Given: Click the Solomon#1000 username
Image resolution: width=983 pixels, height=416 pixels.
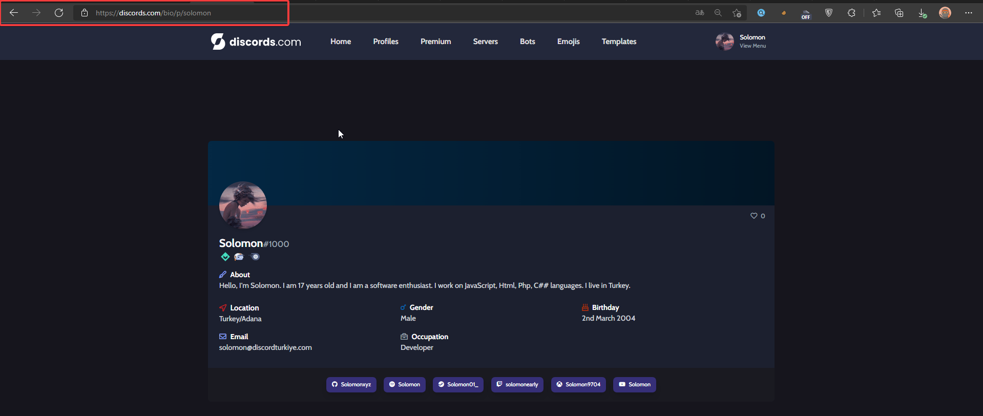Looking at the screenshot, I should tap(254, 243).
